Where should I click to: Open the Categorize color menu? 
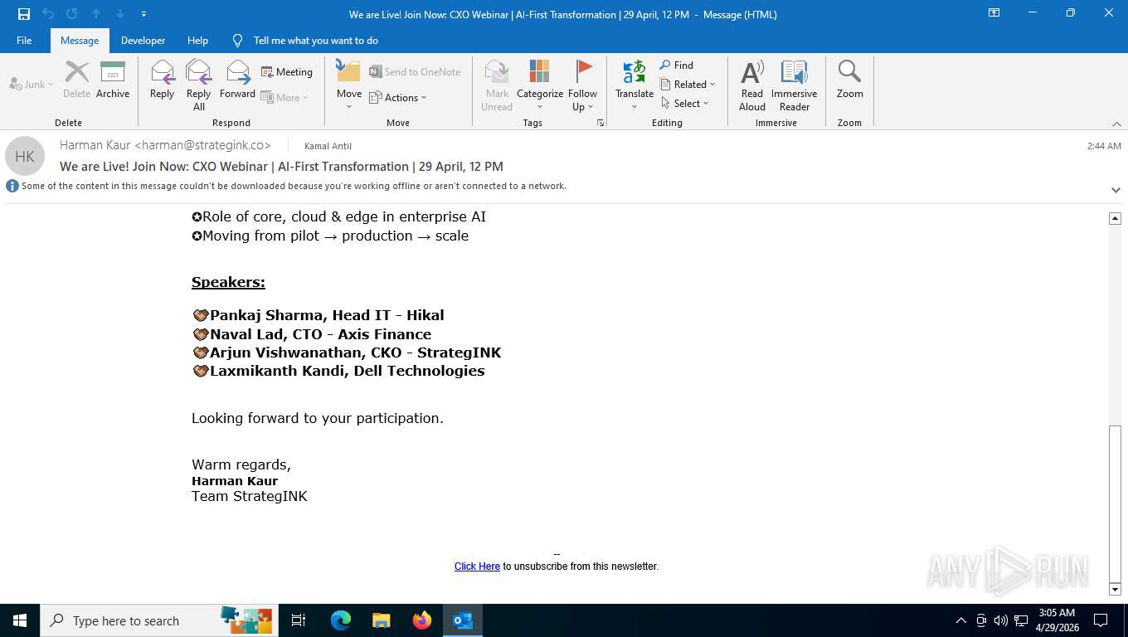click(540, 85)
